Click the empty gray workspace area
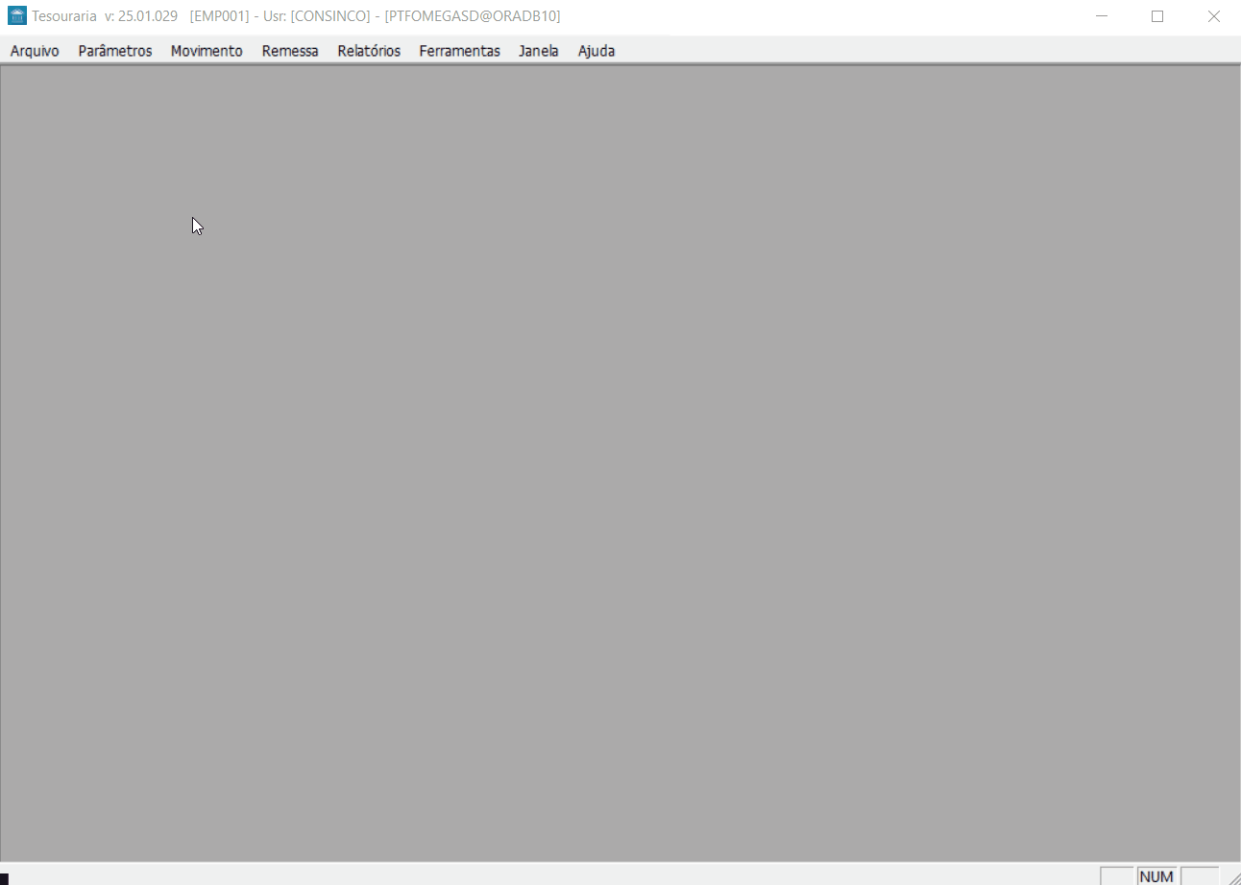This screenshot has width=1241, height=885. pos(620,461)
